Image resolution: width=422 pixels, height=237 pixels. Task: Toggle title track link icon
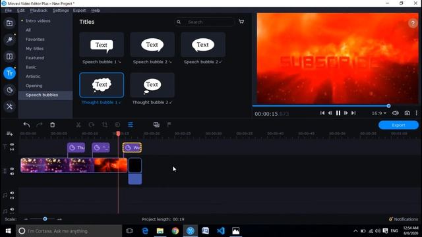12,149
